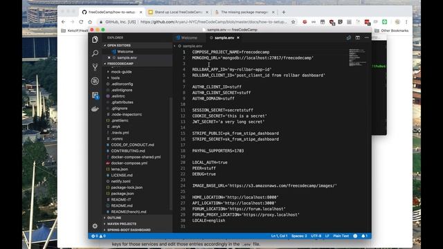This screenshot has height=249, width=443.
Task: Click the Chrome address bar URL
Action: tap(214, 21)
